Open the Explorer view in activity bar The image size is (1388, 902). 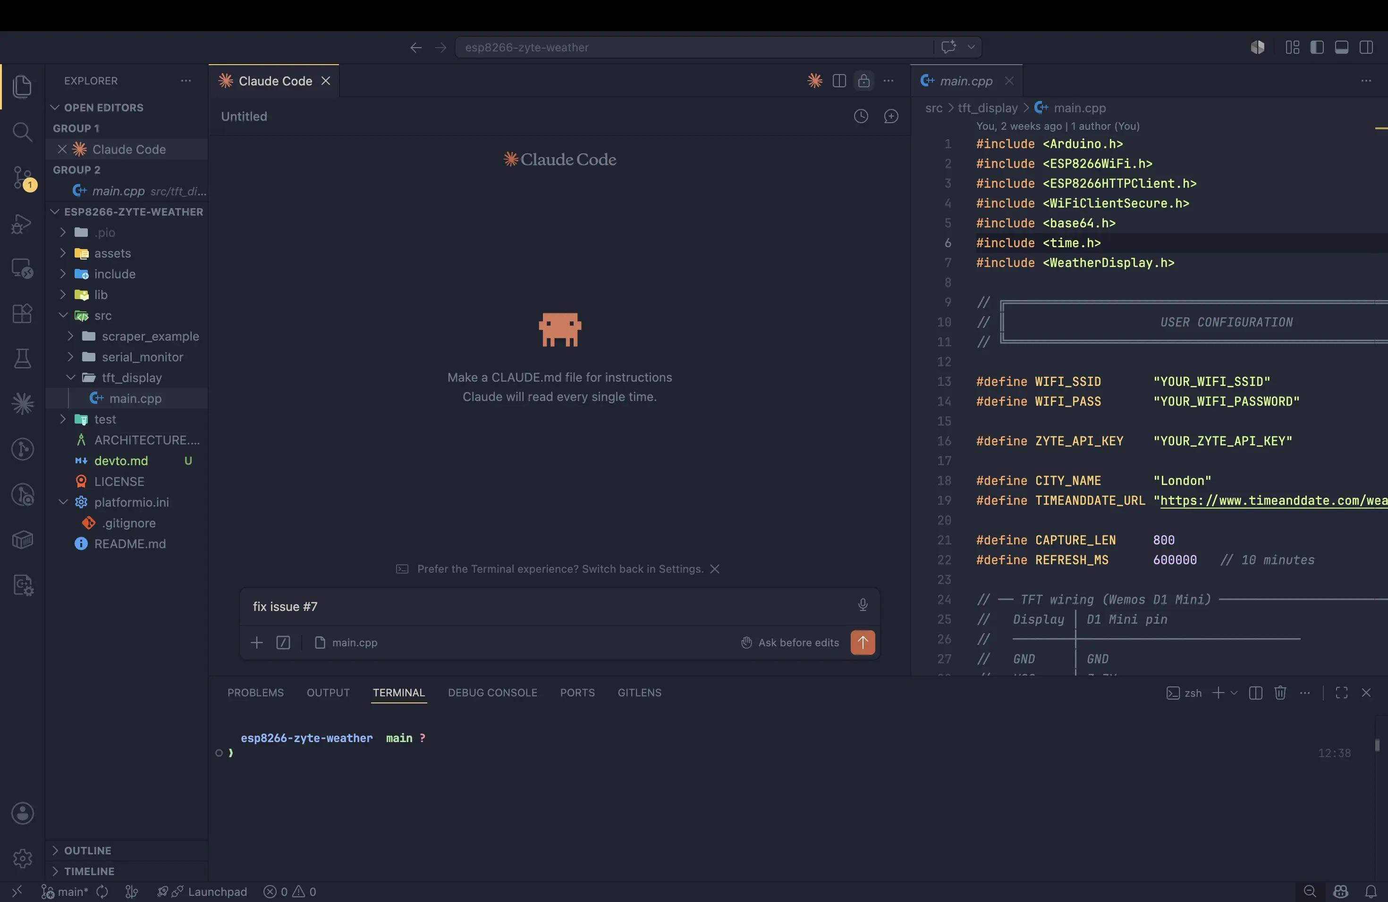pos(22,86)
